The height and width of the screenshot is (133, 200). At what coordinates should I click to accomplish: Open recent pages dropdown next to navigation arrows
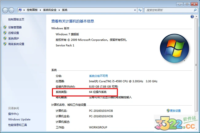pos(16,10)
